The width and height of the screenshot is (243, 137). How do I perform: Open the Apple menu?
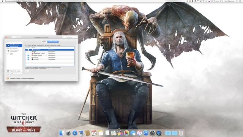pos(2,1)
